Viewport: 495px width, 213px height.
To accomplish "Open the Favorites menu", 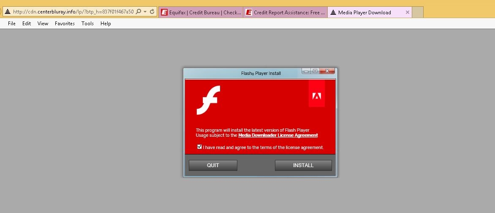I will point(65,24).
